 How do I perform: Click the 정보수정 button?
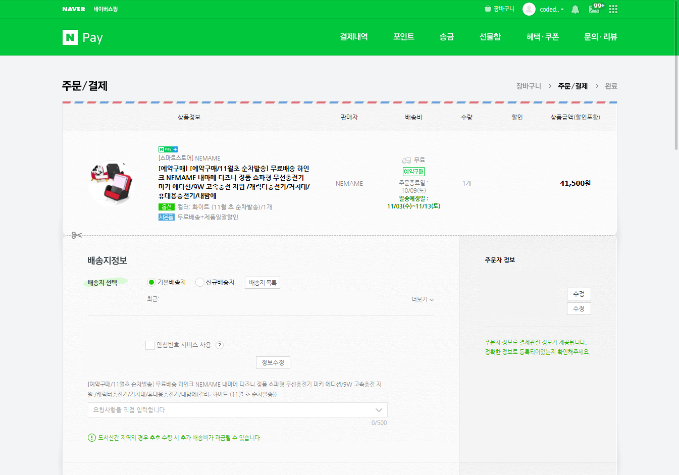[x=273, y=362]
